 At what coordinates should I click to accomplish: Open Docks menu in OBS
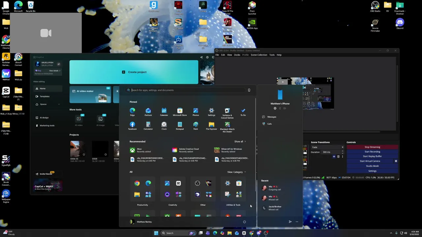[237, 55]
